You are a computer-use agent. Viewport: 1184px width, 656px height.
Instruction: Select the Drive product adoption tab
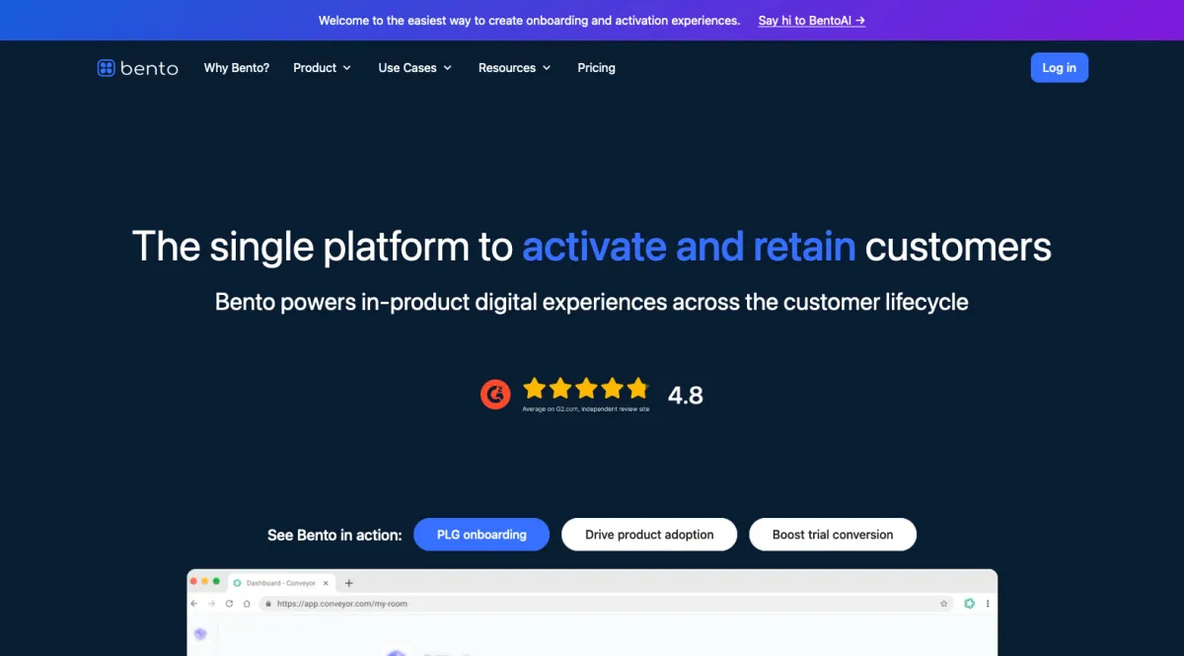649,535
